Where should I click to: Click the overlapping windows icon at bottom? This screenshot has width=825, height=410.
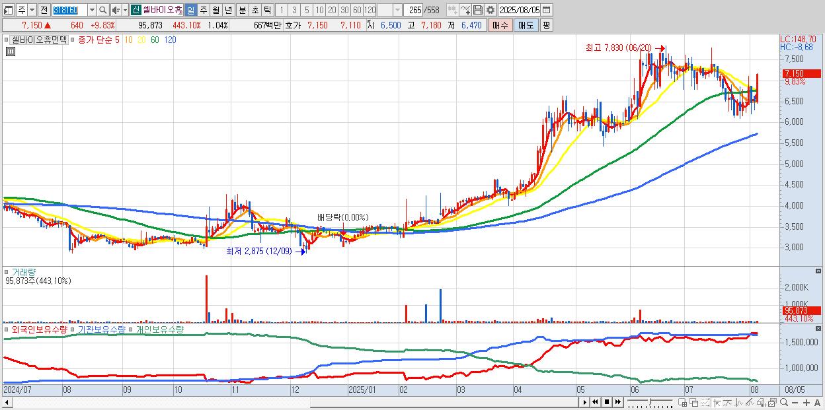point(694,403)
